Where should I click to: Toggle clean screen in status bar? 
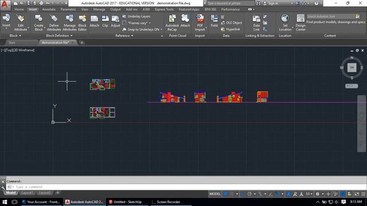tap(357, 194)
